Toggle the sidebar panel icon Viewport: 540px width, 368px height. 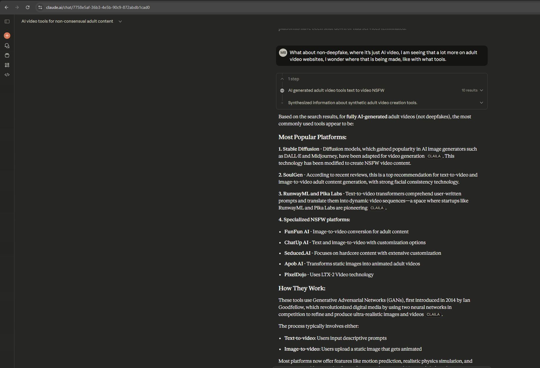(x=7, y=21)
